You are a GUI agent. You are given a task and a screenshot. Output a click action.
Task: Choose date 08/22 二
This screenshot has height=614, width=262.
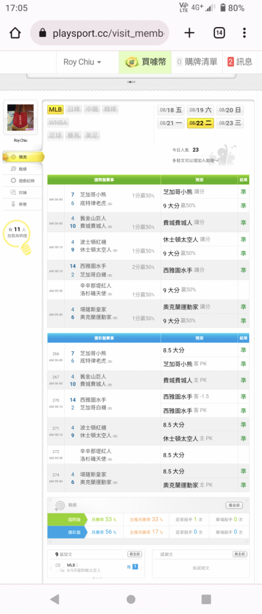click(x=200, y=123)
